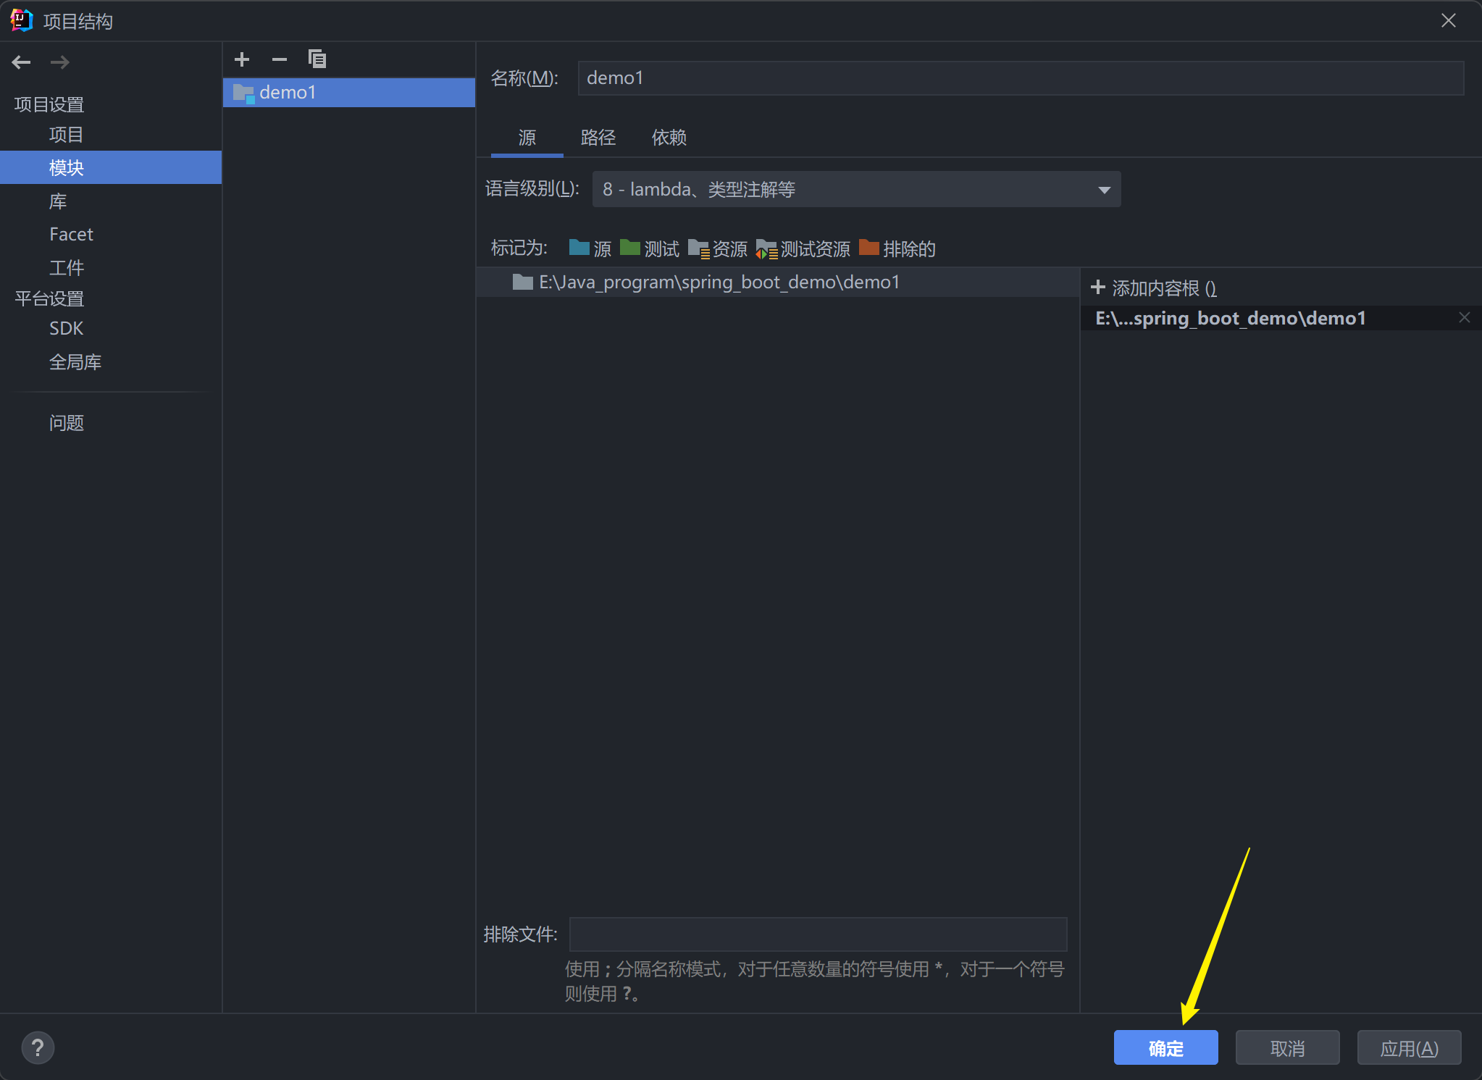Open Modules (模块) settings

(111, 168)
